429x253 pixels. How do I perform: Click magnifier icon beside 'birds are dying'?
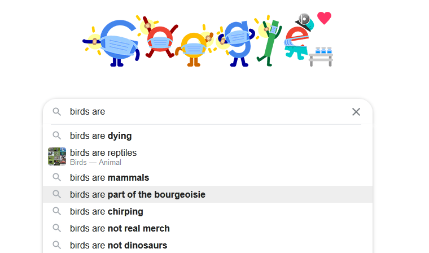coord(56,136)
